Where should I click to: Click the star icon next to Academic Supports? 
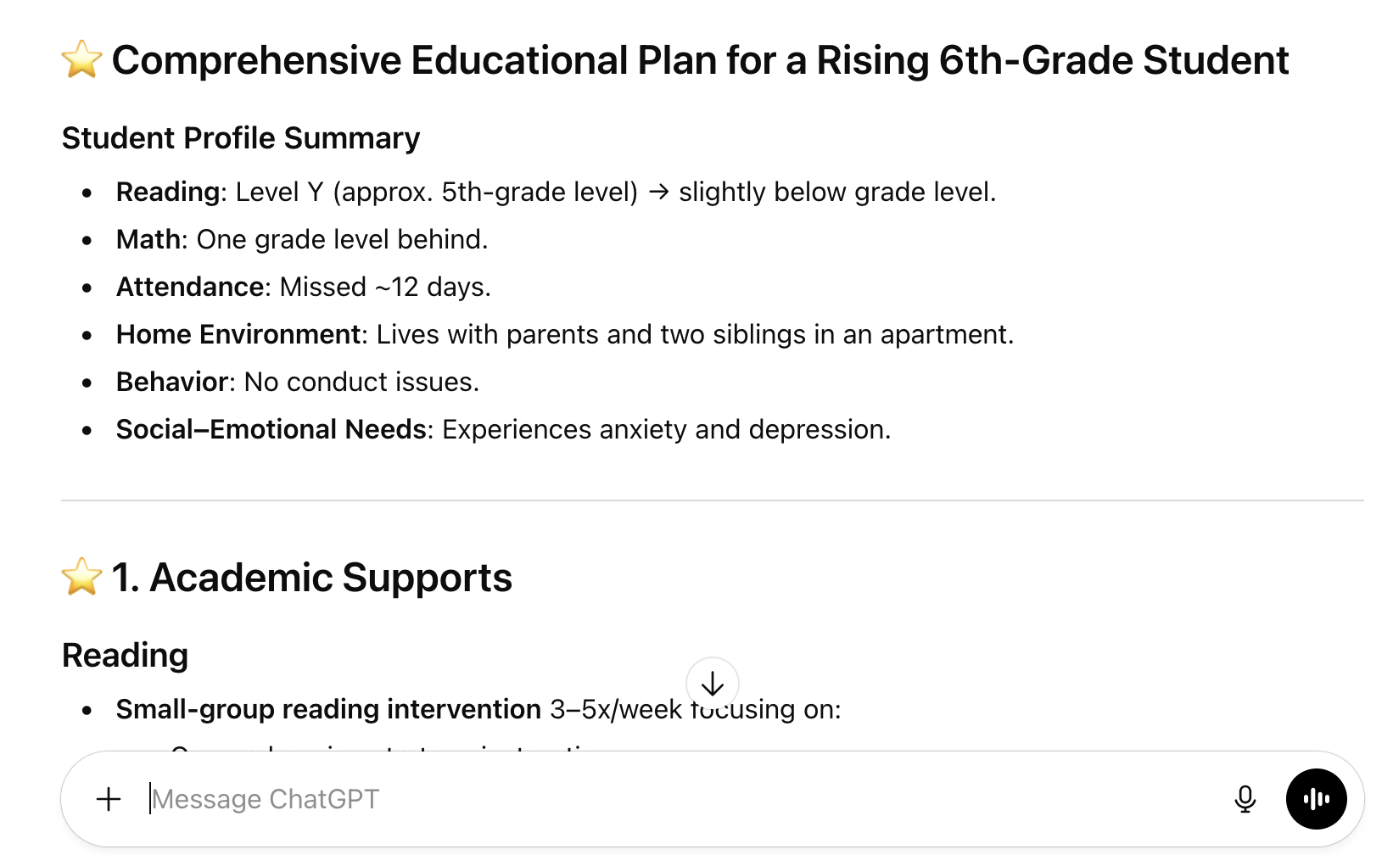click(80, 576)
